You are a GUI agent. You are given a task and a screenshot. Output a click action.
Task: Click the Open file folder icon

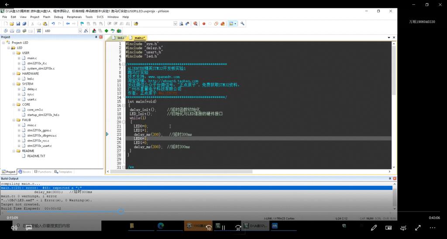(x=11, y=24)
